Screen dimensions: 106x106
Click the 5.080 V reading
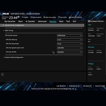pos(99,69)
